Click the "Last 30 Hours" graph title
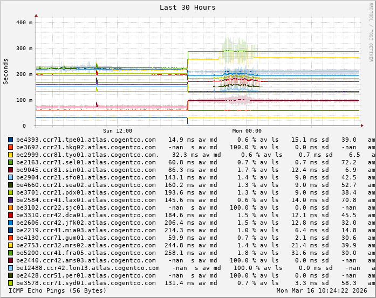 pyautogui.click(x=187, y=8)
